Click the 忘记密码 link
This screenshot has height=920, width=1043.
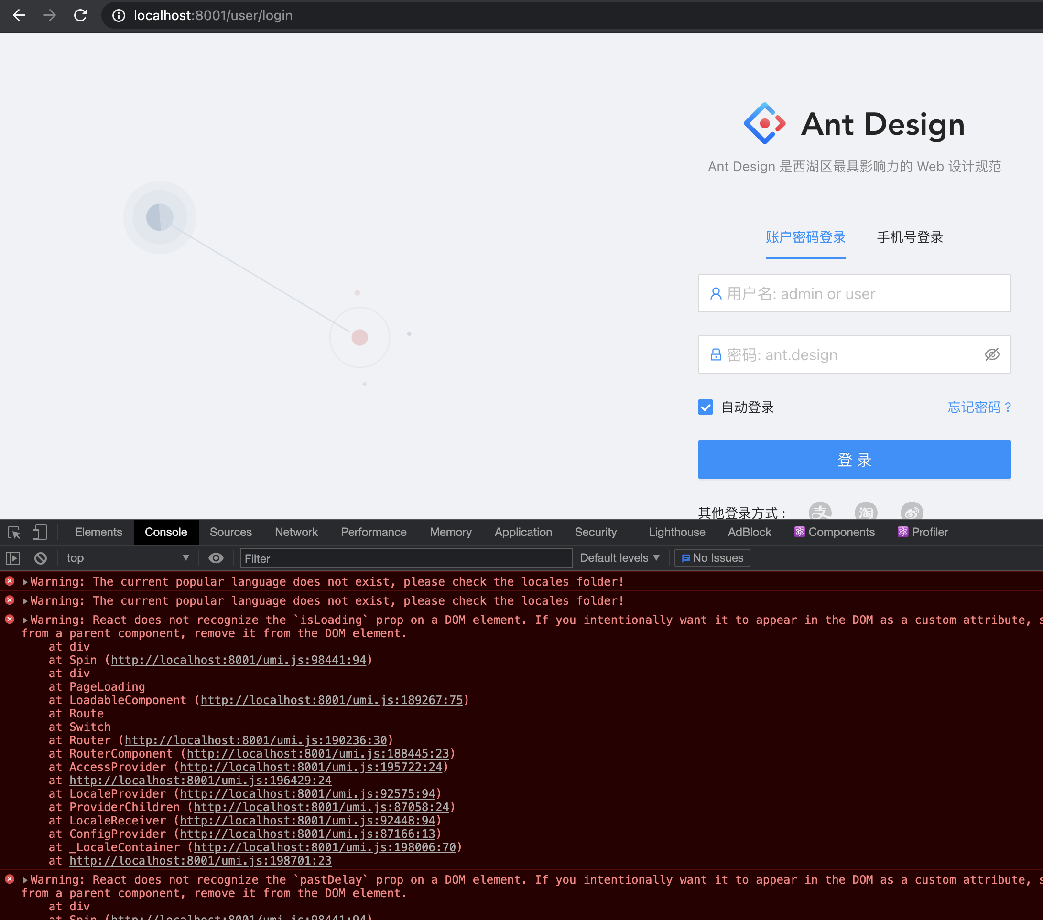pyautogui.click(x=978, y=407)
